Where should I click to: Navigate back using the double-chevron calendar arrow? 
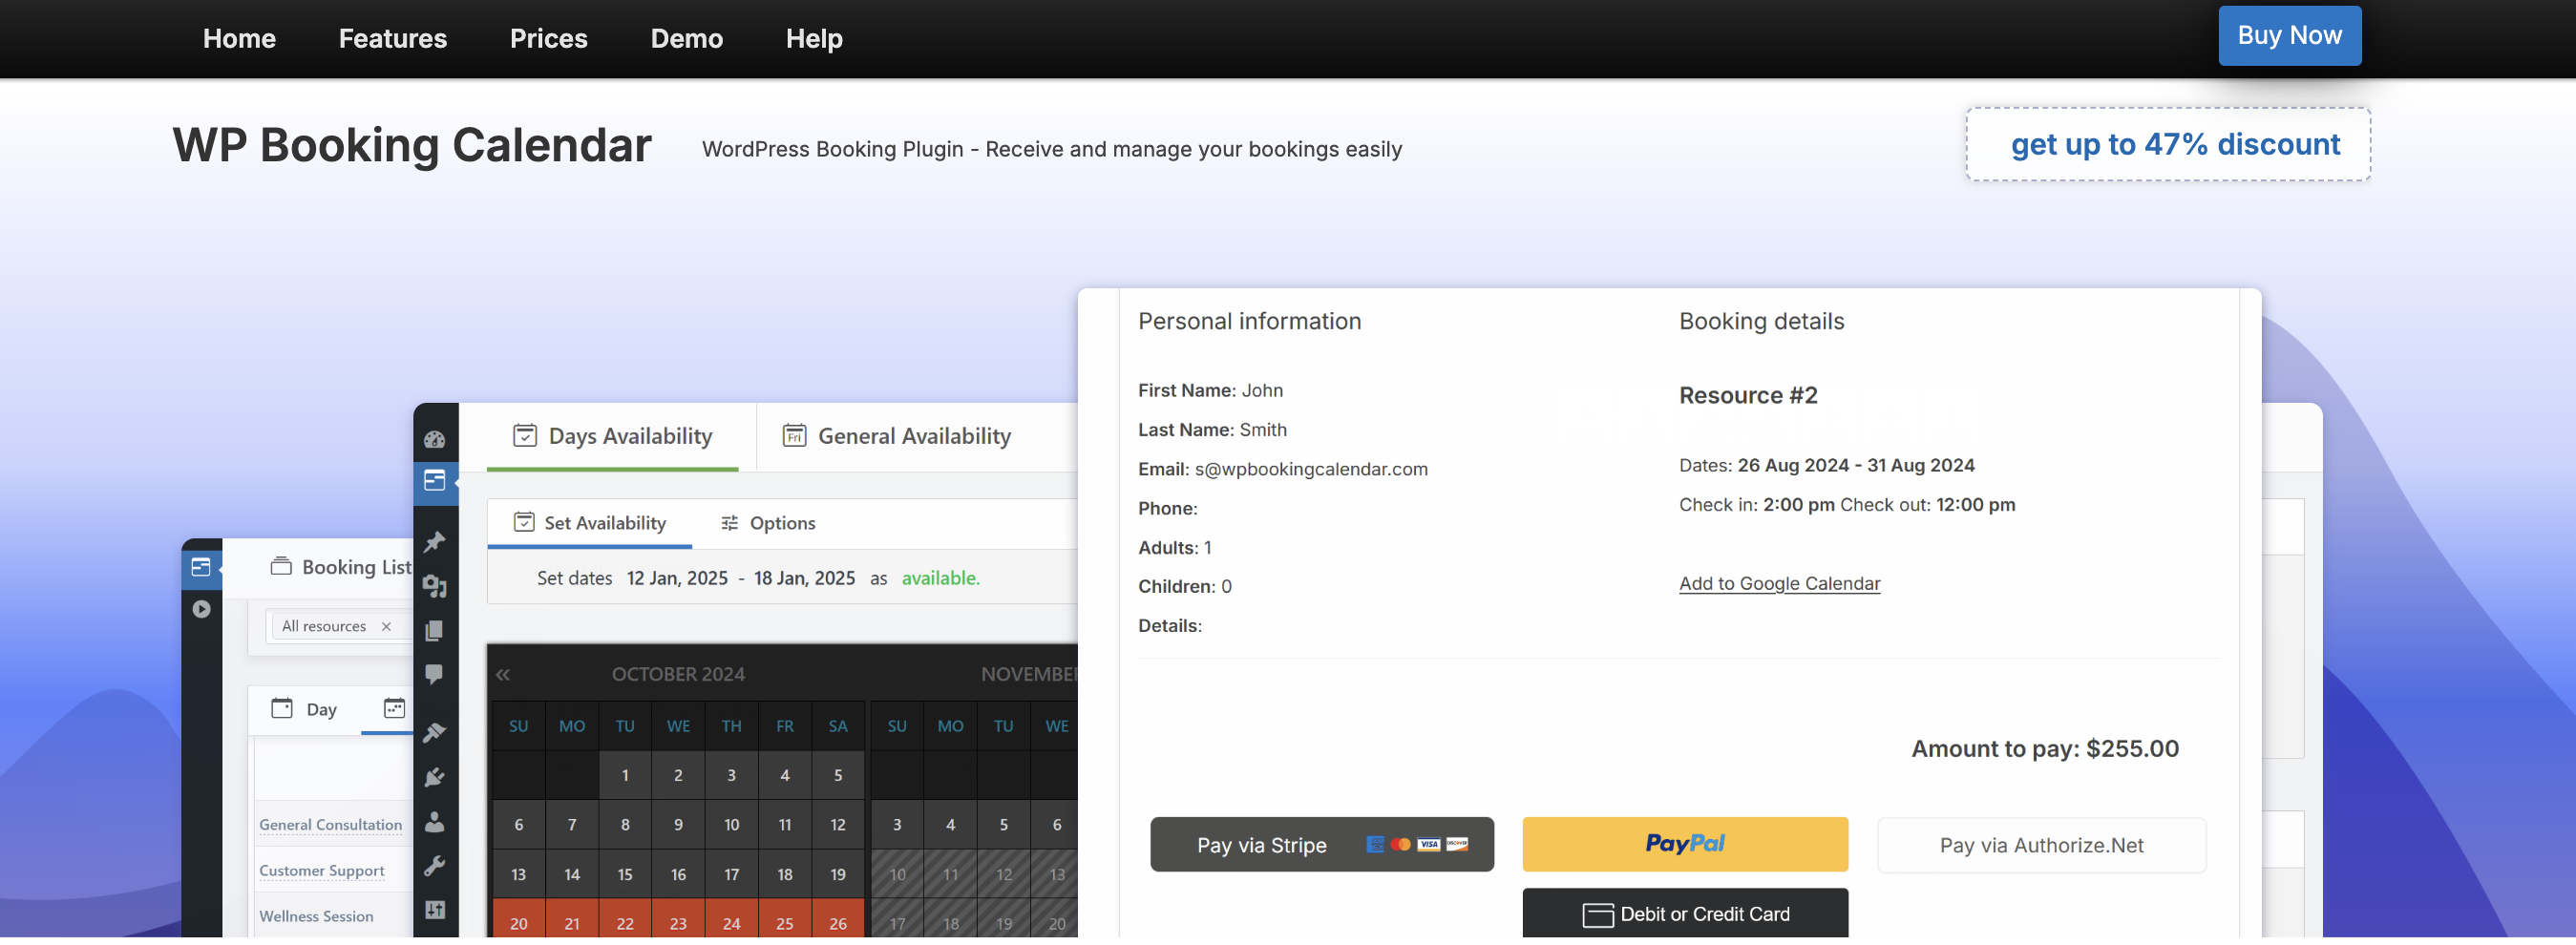[505, 674]
